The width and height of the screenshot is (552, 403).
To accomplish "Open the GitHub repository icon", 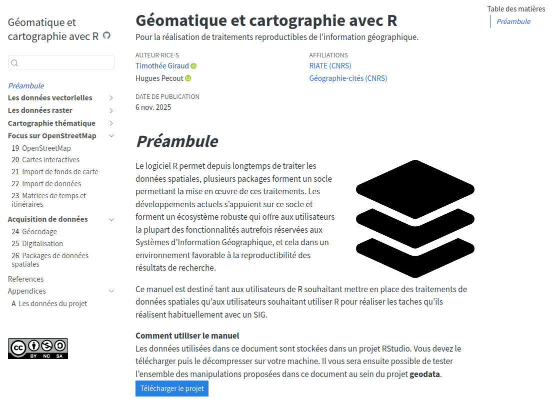I will click(106, 35).
